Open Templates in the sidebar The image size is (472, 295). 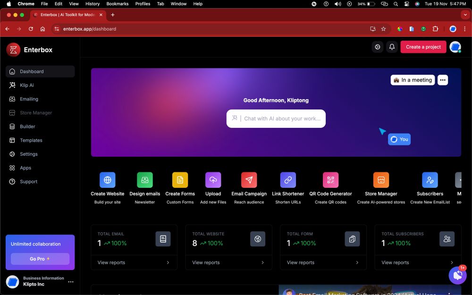pos(40,140)
